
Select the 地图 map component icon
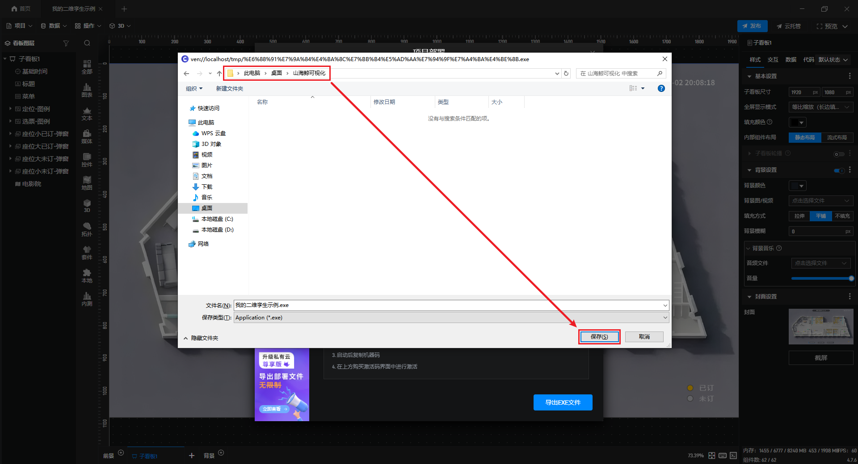coord(87,183)
